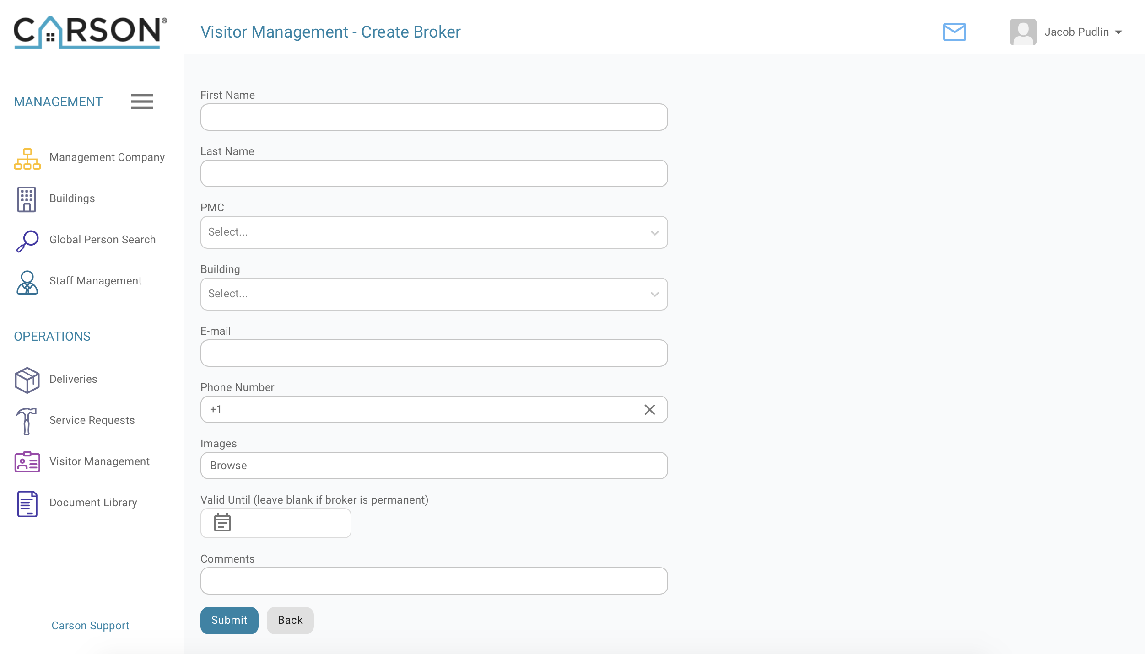Select the Visitor Management badge icon
Image resolution: width=1145 pixels, height=654 pixels.
click(26, 461)
